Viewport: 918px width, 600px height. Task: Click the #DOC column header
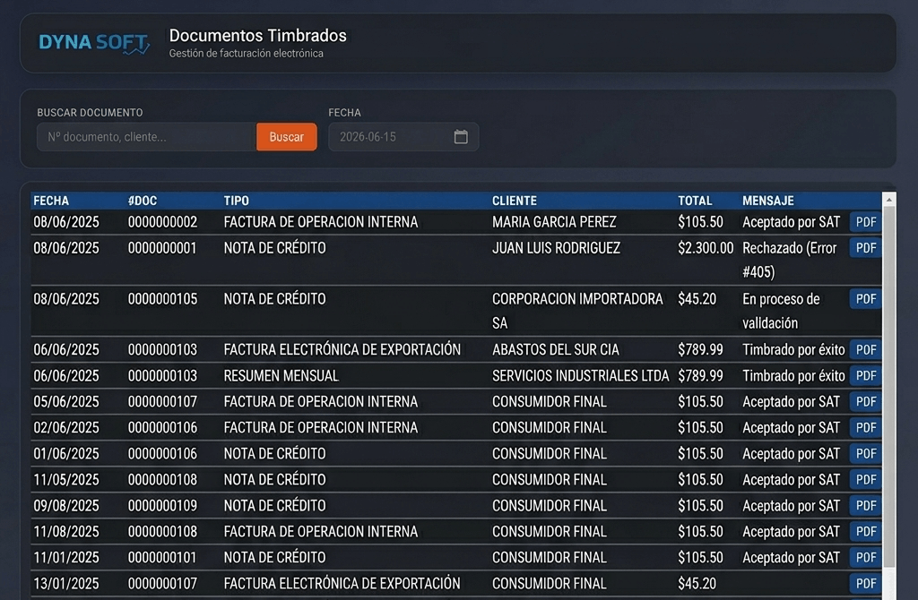click(143, 201)
